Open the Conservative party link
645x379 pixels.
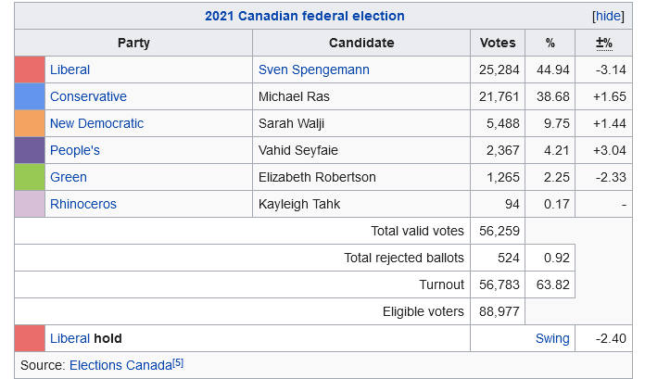point(88,96)
